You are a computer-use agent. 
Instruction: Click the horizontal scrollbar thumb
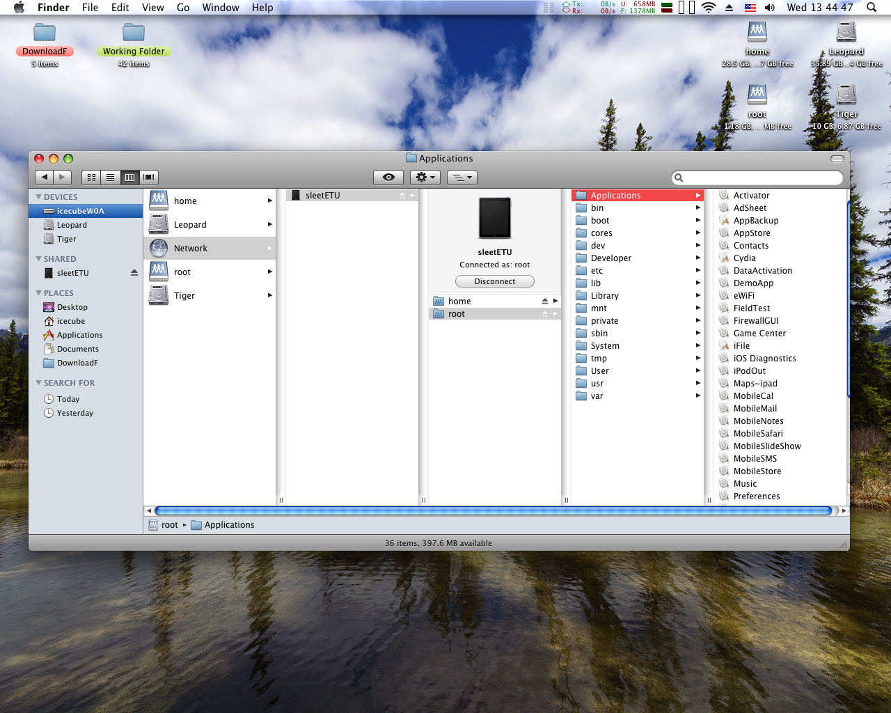coord(493,510)
